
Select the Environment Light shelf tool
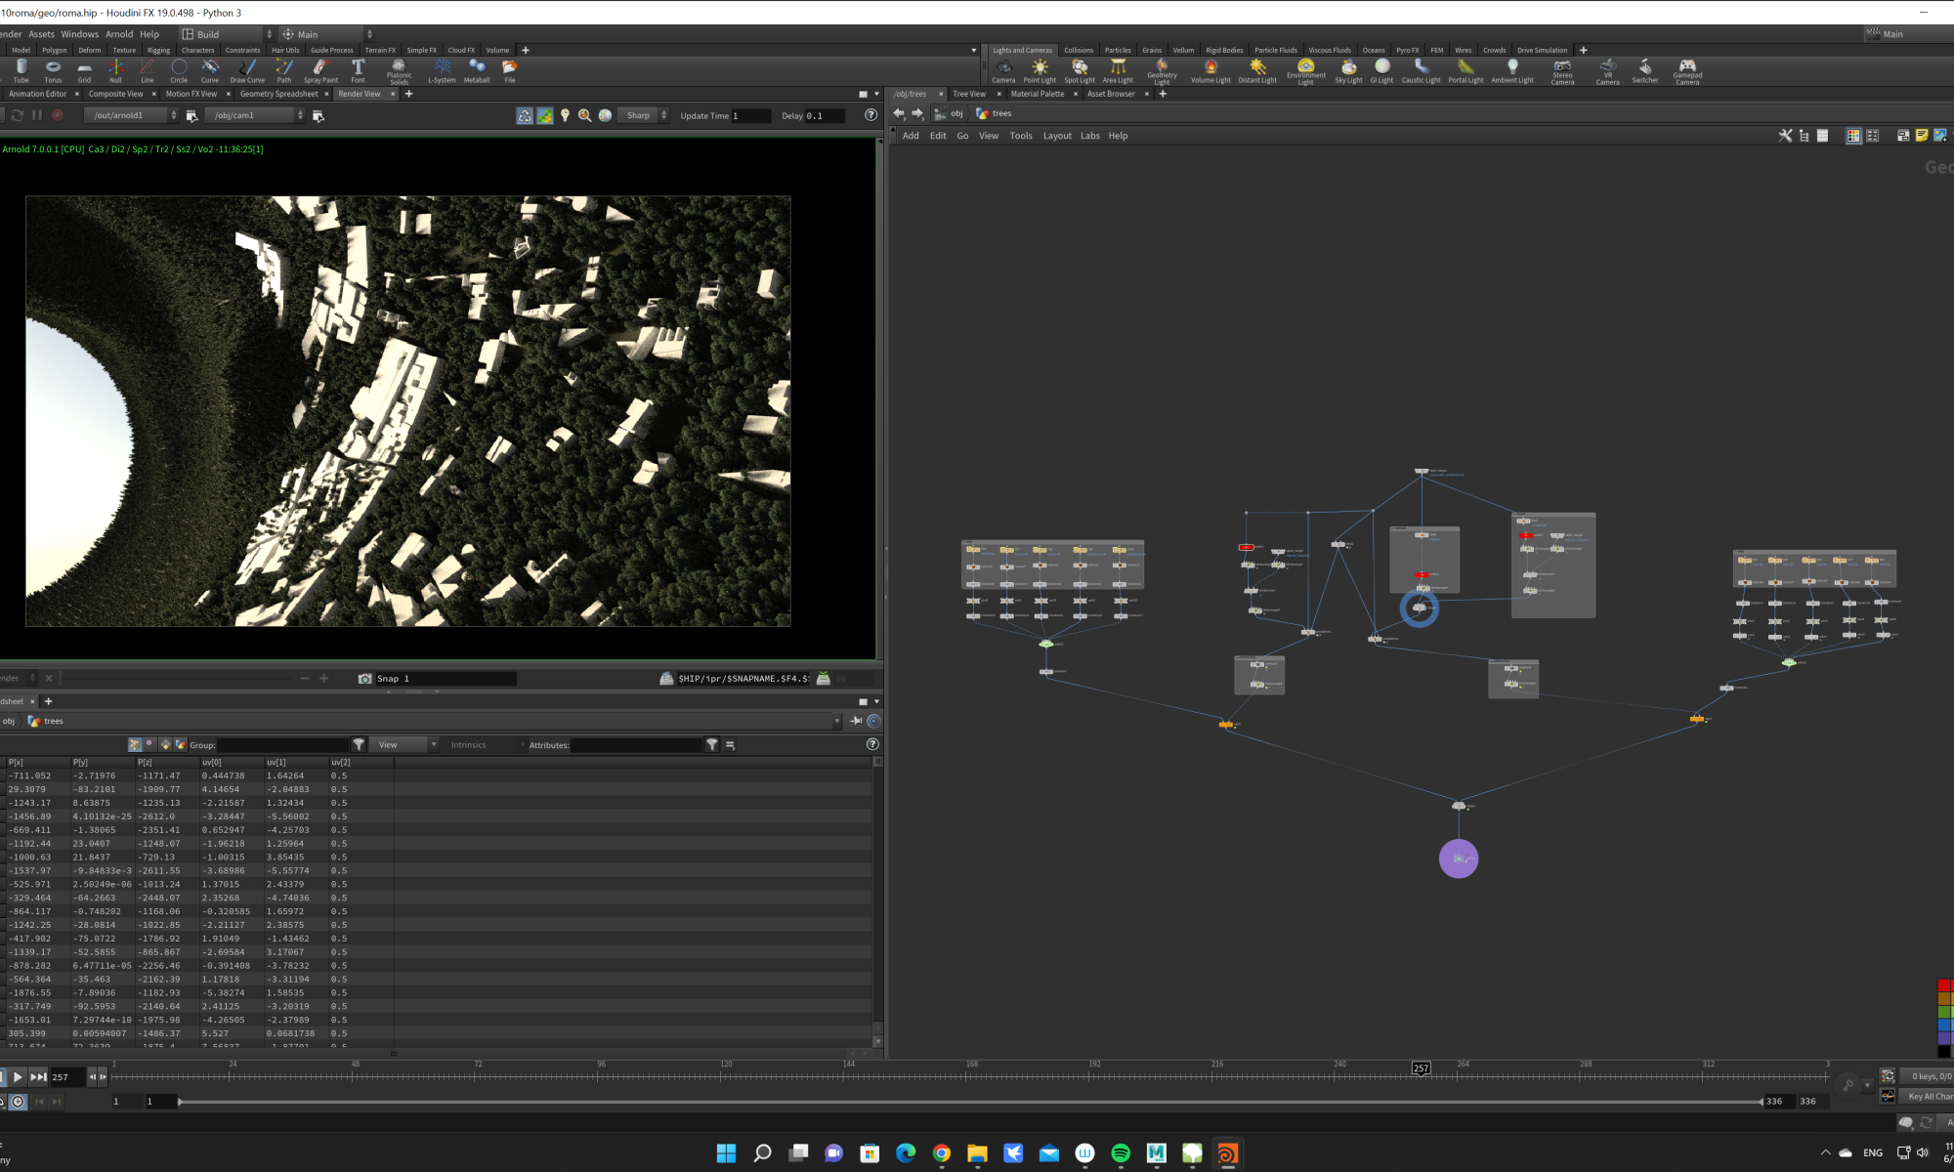(1305, 70)
